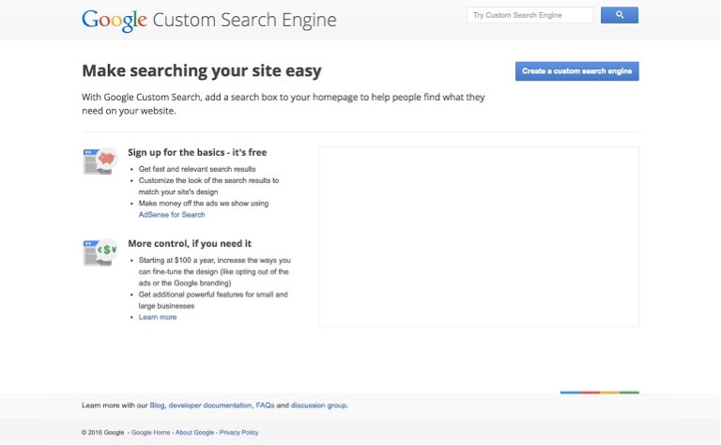Click bullet Get additional powerful features
The width and height of the screenshot is (721, 445).
tap(213, 300)
